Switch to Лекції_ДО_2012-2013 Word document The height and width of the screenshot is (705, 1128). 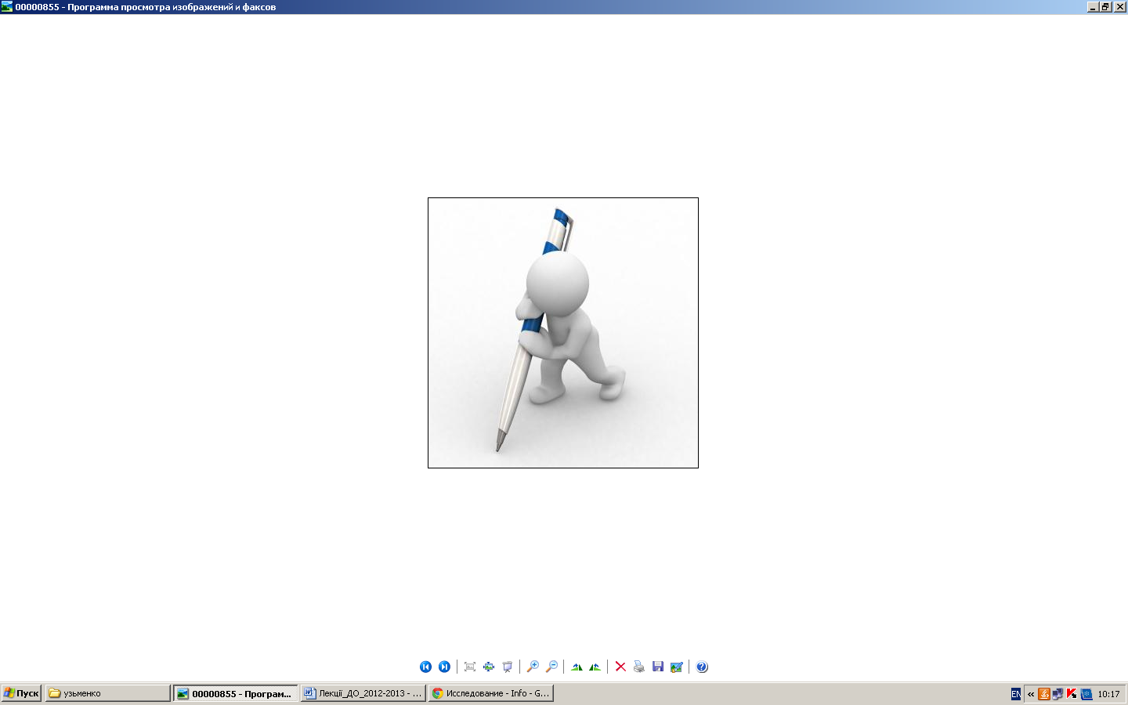click(363, 693)
